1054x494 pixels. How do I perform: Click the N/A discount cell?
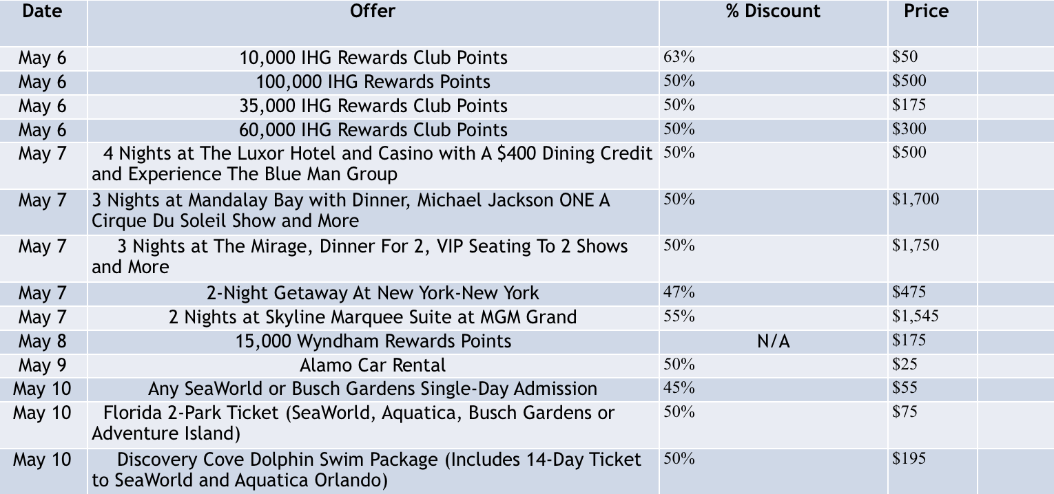(773, 341)
